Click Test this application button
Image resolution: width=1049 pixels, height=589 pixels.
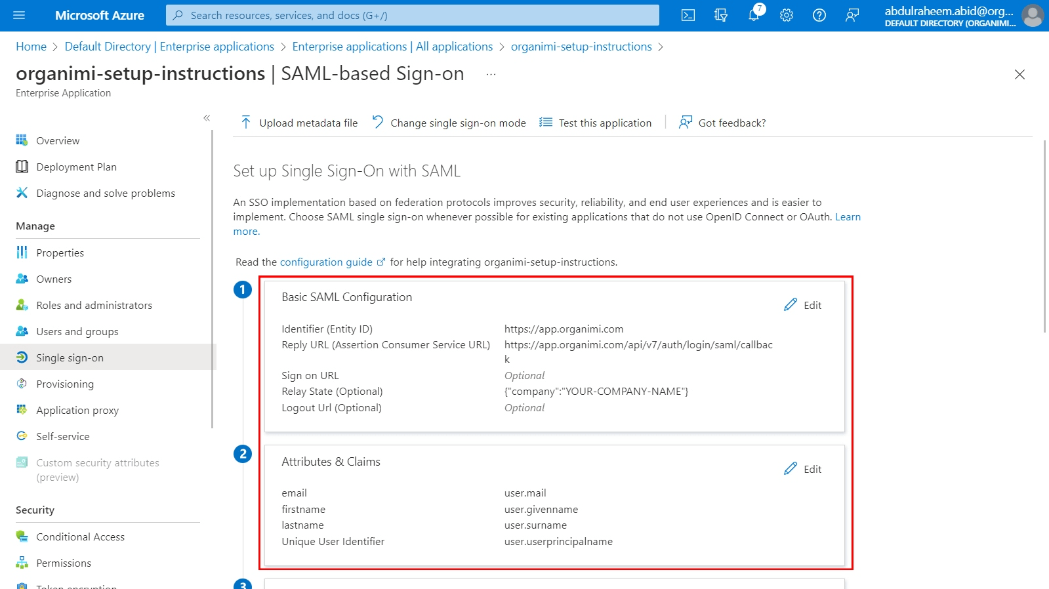click(x=596, y=123)
